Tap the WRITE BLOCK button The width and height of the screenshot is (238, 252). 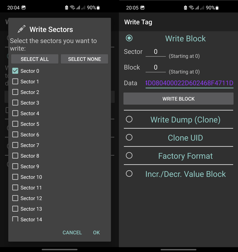(178, 99)
